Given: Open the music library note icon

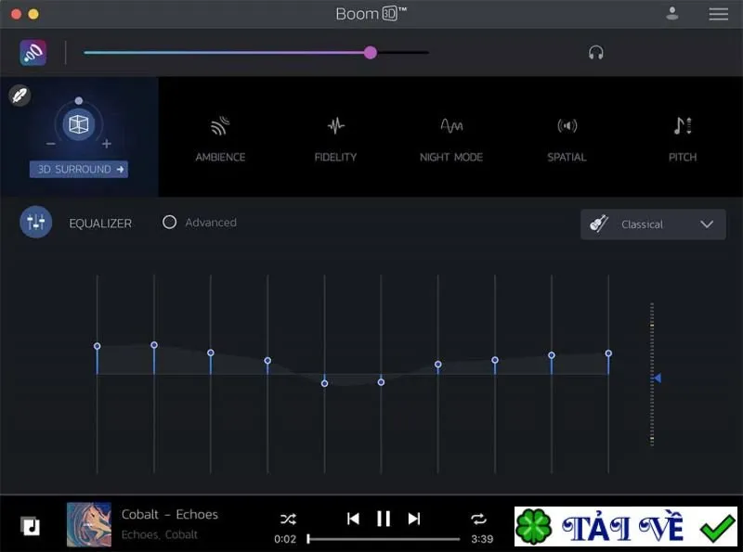Looking at the screenshot, I should [x=31, y=526].
